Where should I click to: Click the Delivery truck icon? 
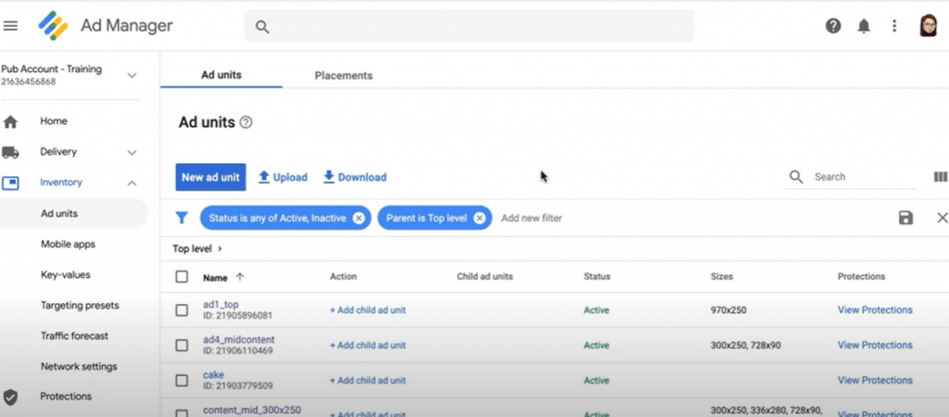(10, 152)
